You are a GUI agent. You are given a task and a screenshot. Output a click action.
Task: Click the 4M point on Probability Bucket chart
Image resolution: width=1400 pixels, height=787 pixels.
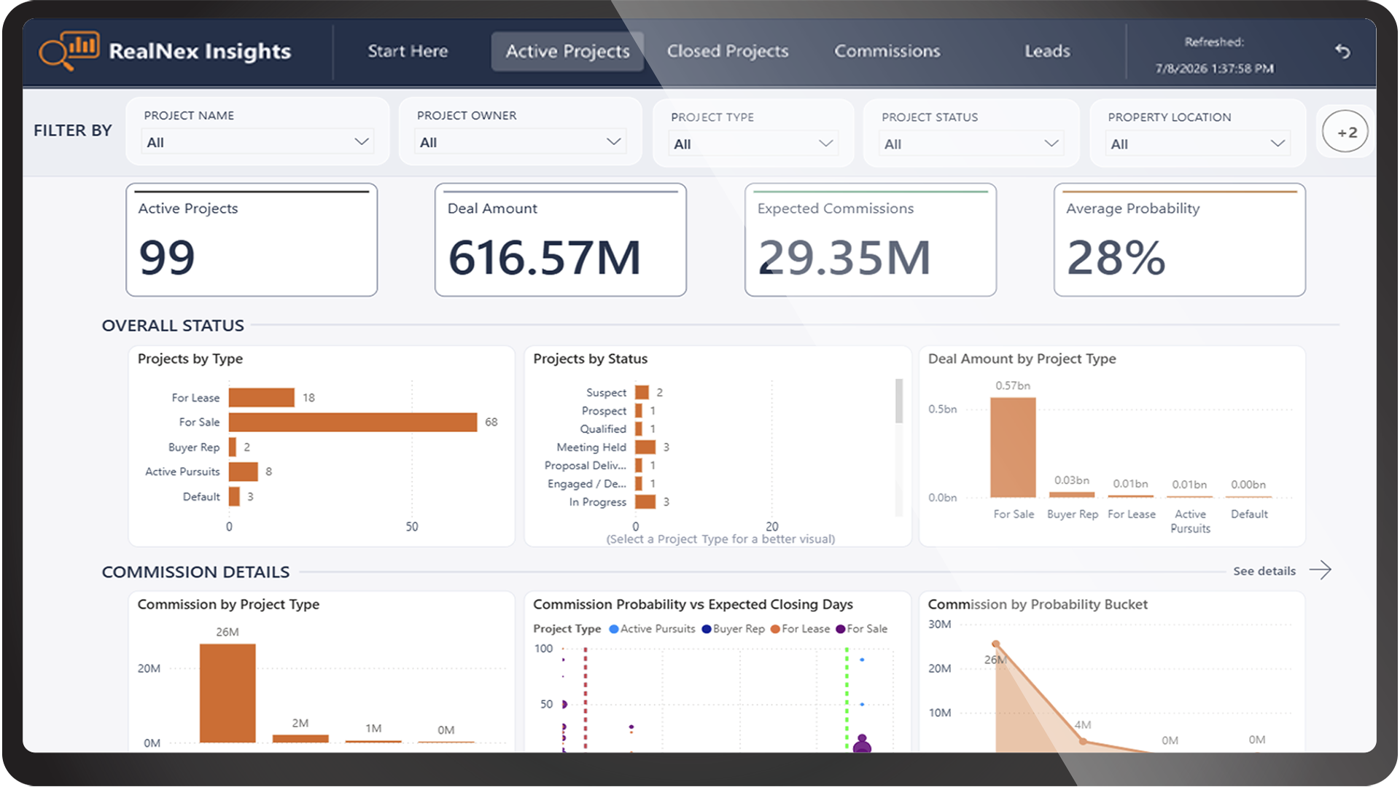pyautogui.click(x=1084, y=741)
